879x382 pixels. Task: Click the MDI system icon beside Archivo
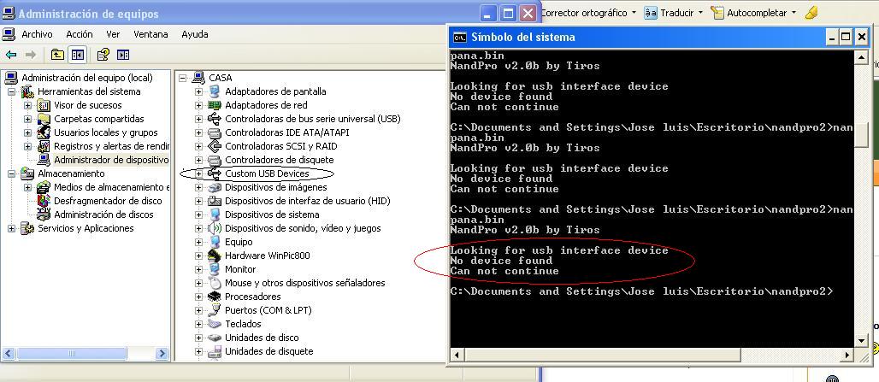pos(9,34)
